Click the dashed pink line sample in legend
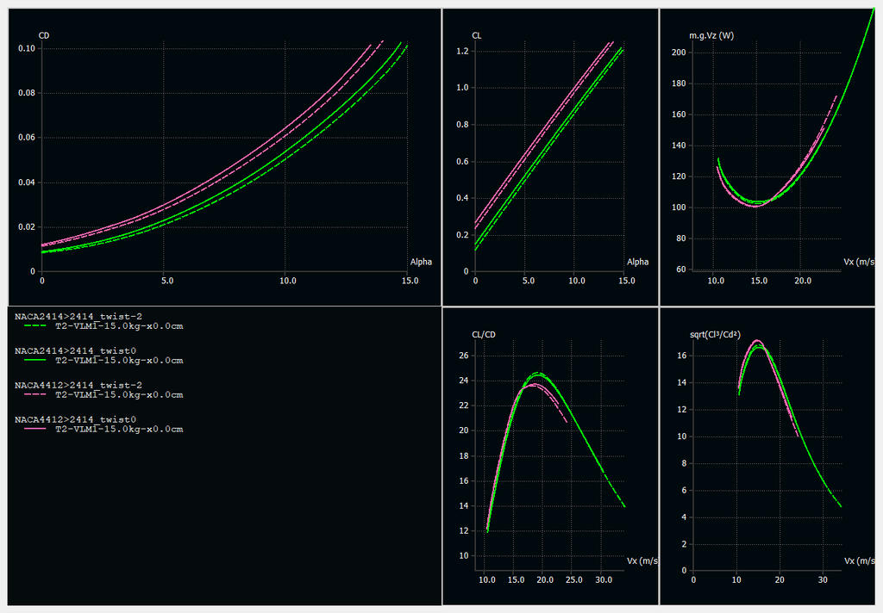883x613 pixels. (34, 395)
